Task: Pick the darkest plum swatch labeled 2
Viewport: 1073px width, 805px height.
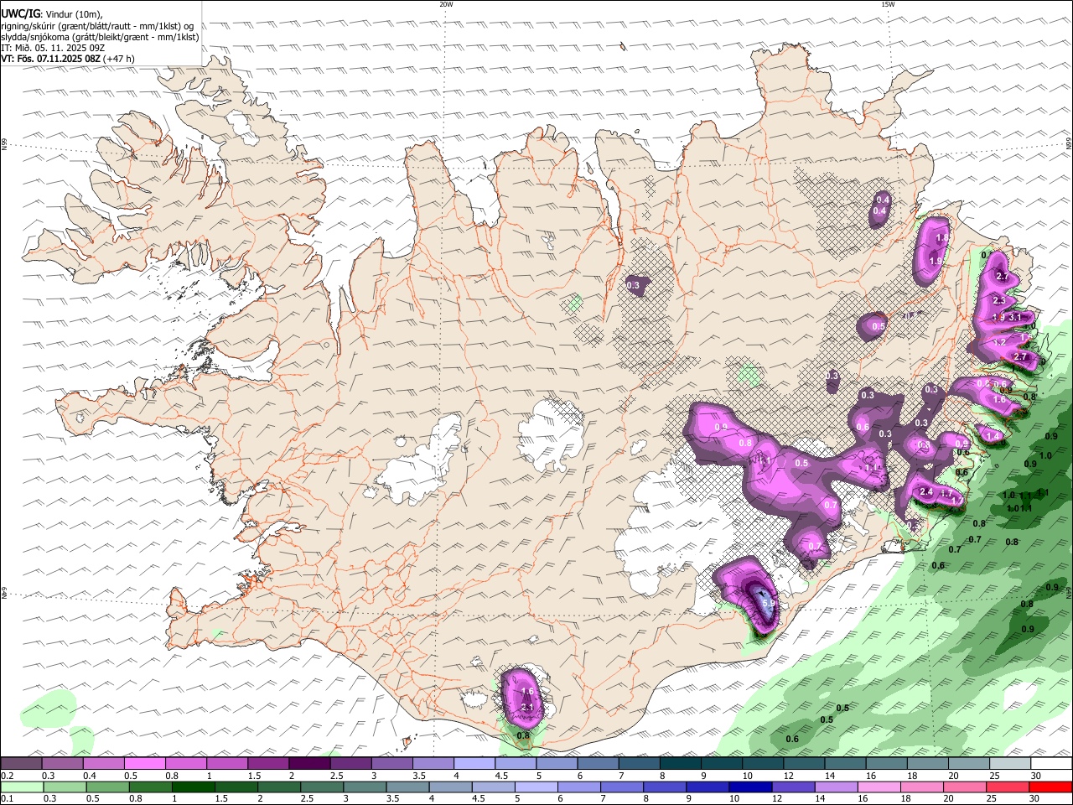Action: [309, 763]
